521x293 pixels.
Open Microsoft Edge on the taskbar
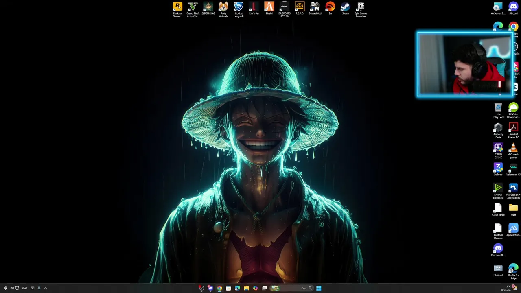237,288
